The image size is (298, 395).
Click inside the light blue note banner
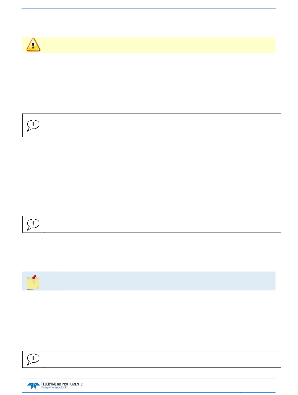149,281
